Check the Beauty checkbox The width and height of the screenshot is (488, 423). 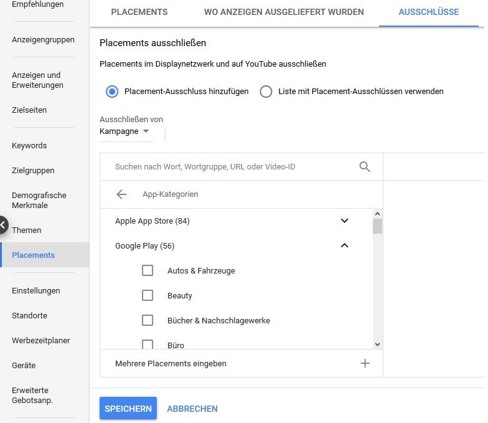click(x=147, y=295)
